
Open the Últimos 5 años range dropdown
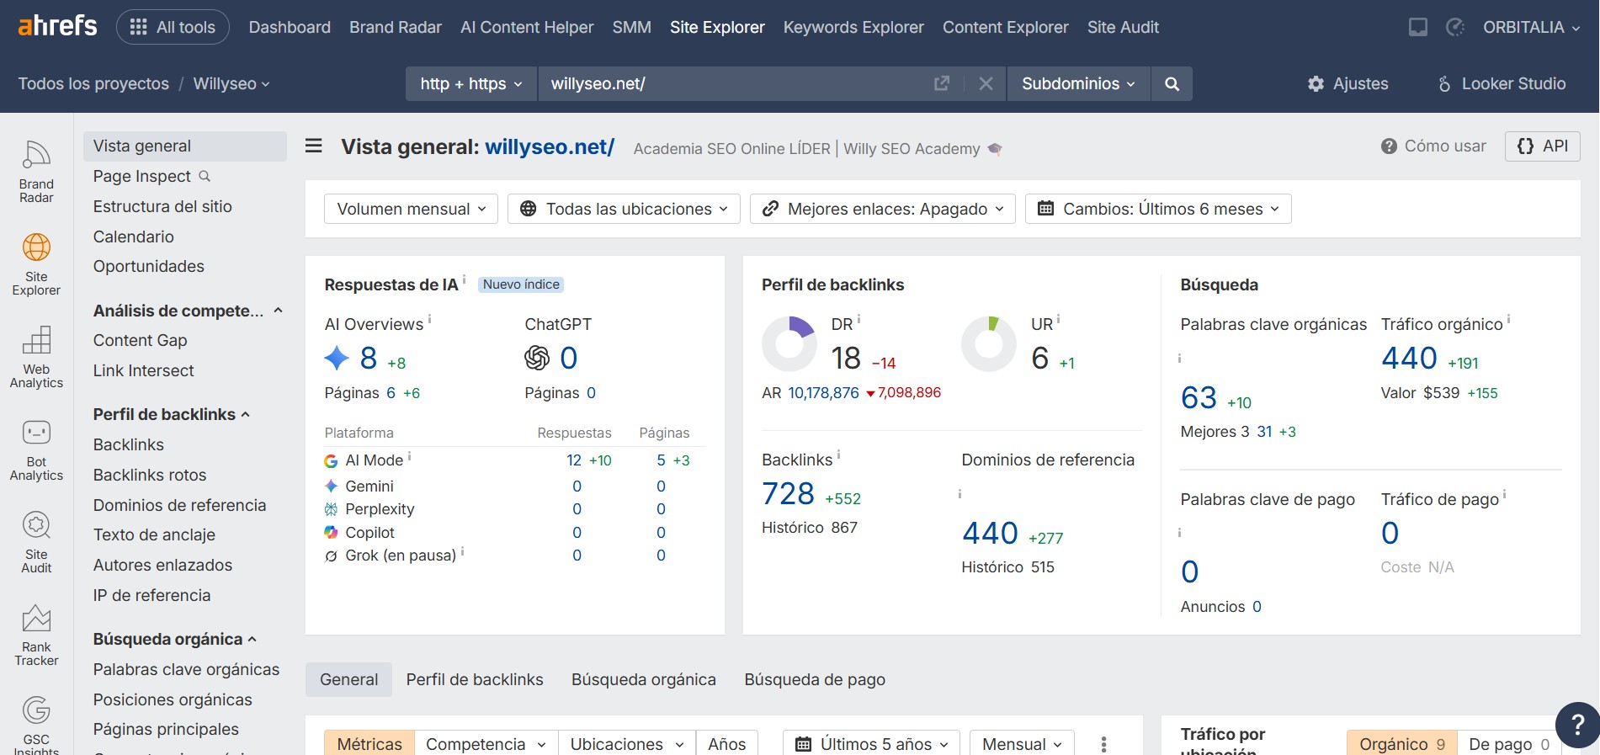[871, 744]
